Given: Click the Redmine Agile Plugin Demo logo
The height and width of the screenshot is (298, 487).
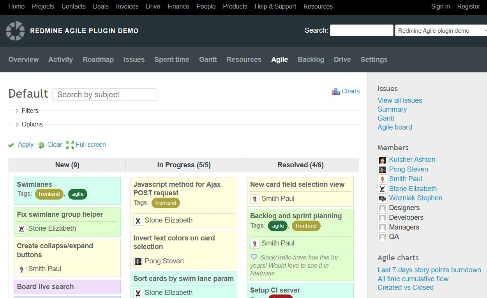Looking at the screenshot, I should [15, 31].
